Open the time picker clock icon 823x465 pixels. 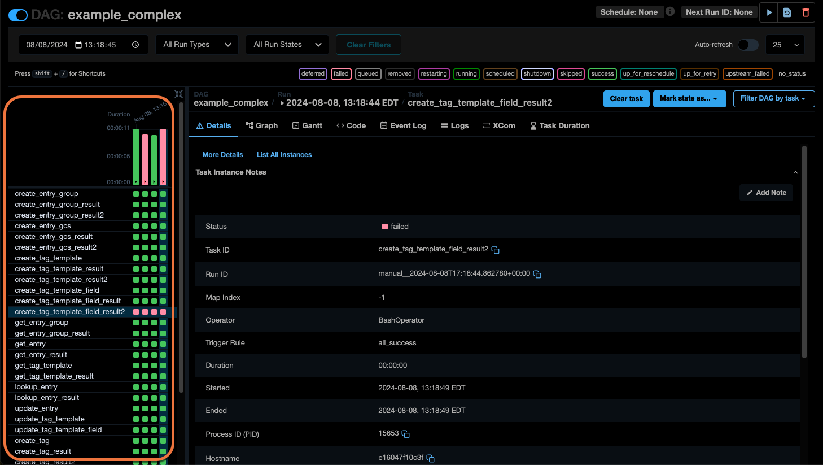135,44
